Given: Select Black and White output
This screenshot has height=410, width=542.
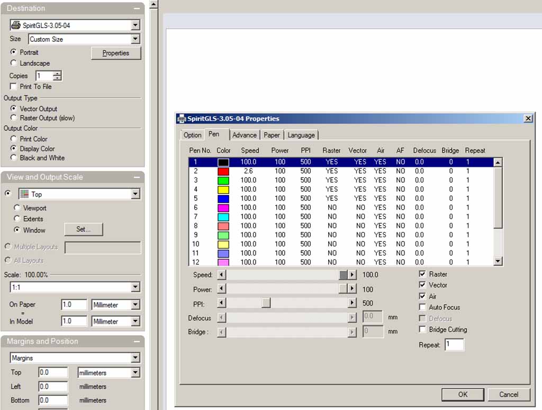Looking at the screenshot, I should tap(13, 158).
